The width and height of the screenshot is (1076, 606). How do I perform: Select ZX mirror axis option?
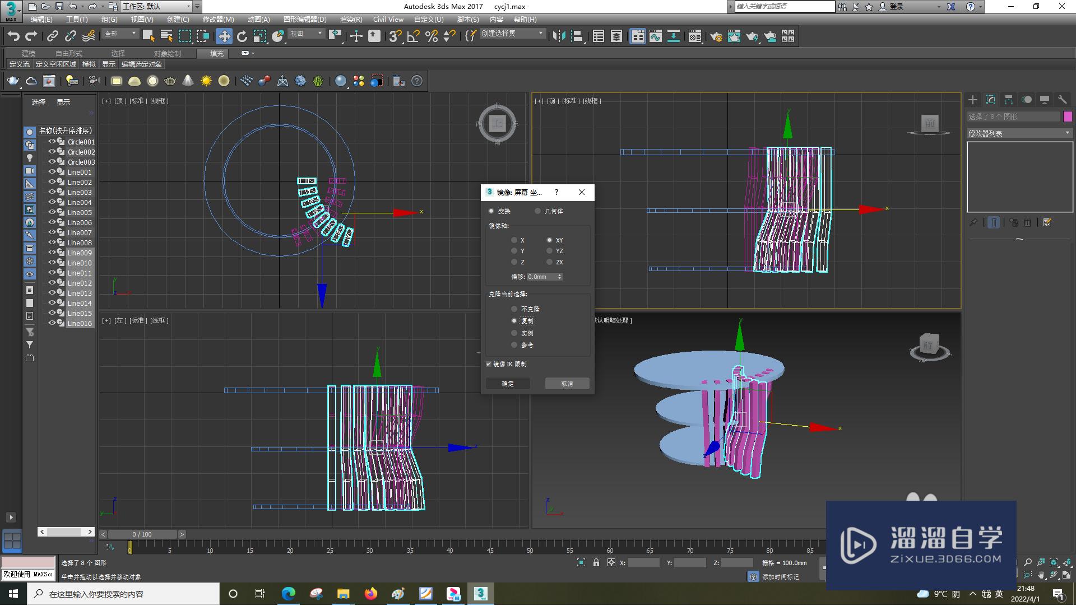(550, 262)
